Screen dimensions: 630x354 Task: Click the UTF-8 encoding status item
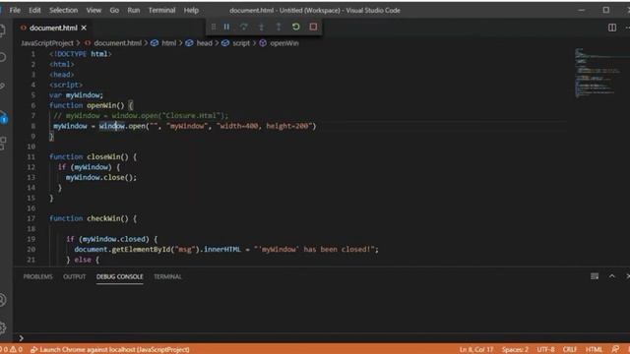pyautogui.click(x=545, y=350)
